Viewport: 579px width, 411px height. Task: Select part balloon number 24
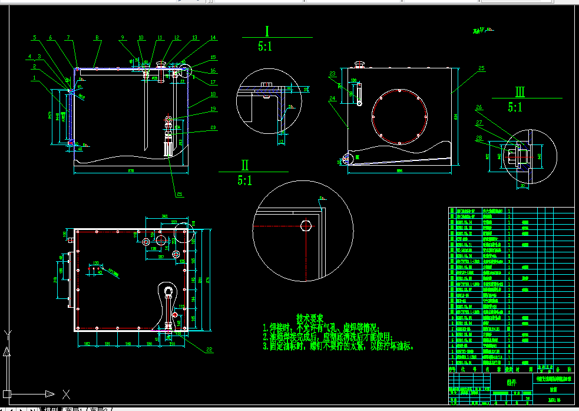(332, 98)
